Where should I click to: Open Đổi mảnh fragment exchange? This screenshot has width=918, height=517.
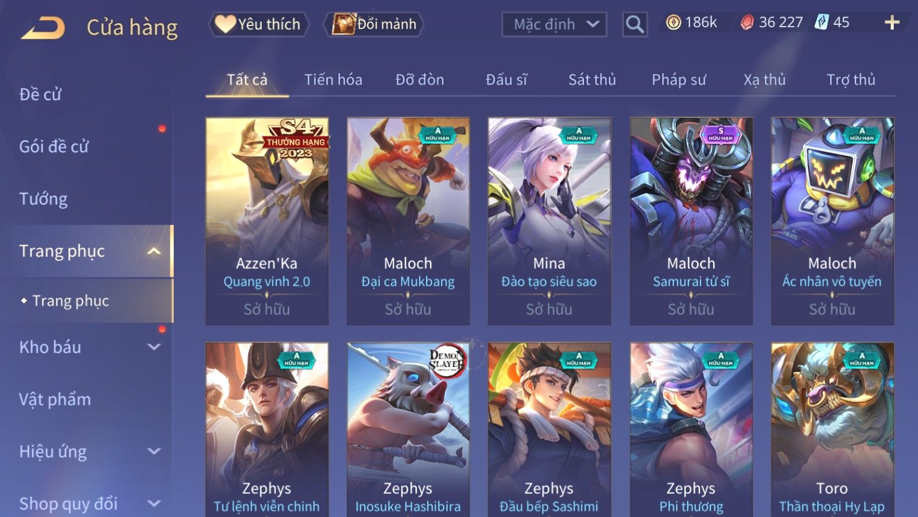click(x=374, y=24)
